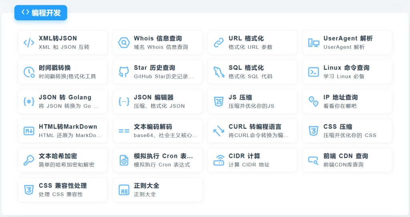Image resolution: width=410 pixels, height=217 pixels.
Task: Click the Markdown icon for HTML转MarkDown
Action: click(29, 131)
